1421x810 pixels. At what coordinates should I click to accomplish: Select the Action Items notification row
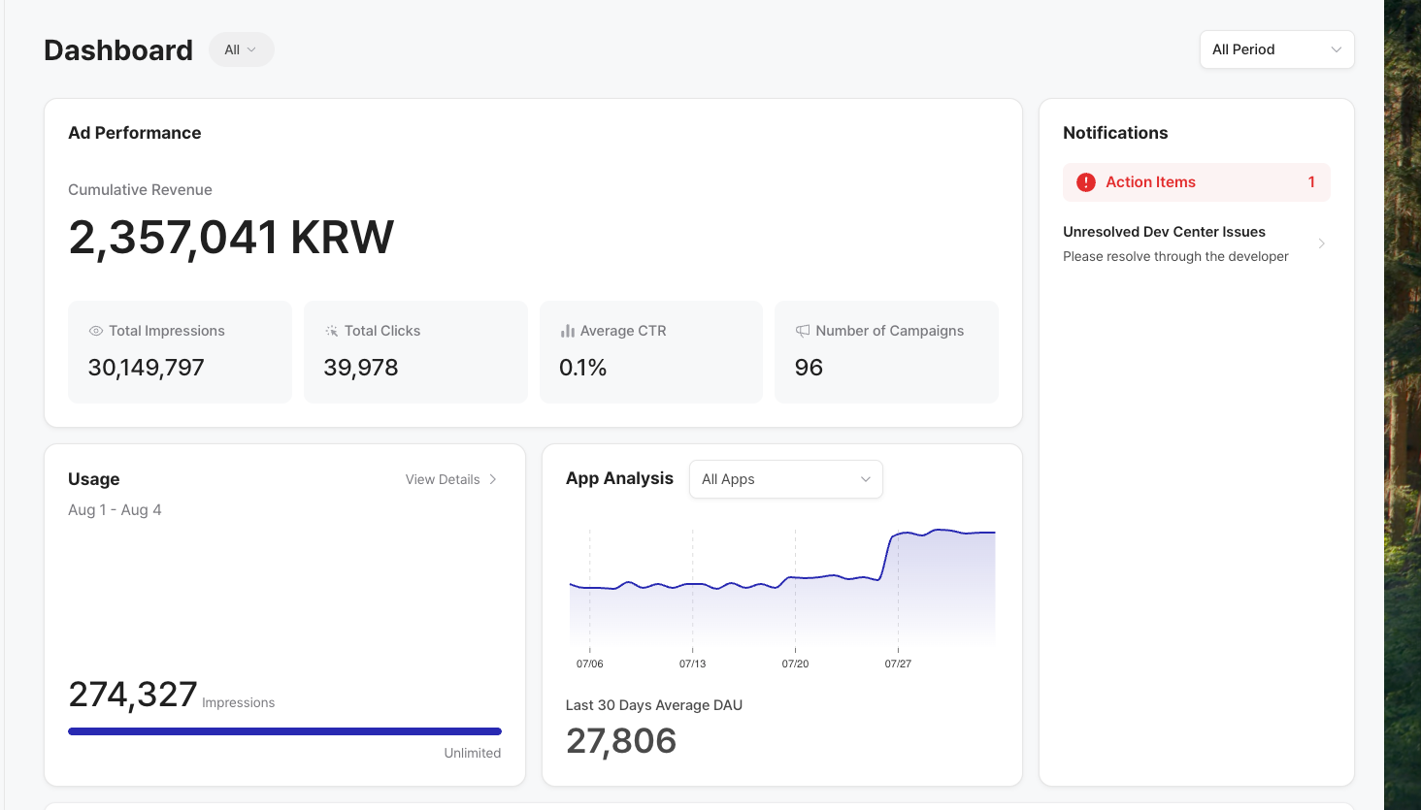(1196, 182)
